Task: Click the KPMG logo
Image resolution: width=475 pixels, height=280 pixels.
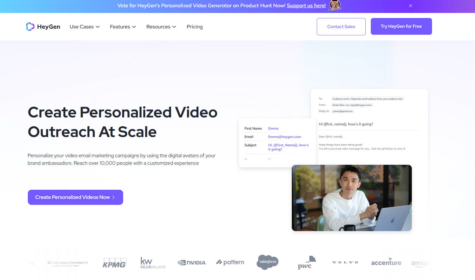Action: tap(114, 262)
